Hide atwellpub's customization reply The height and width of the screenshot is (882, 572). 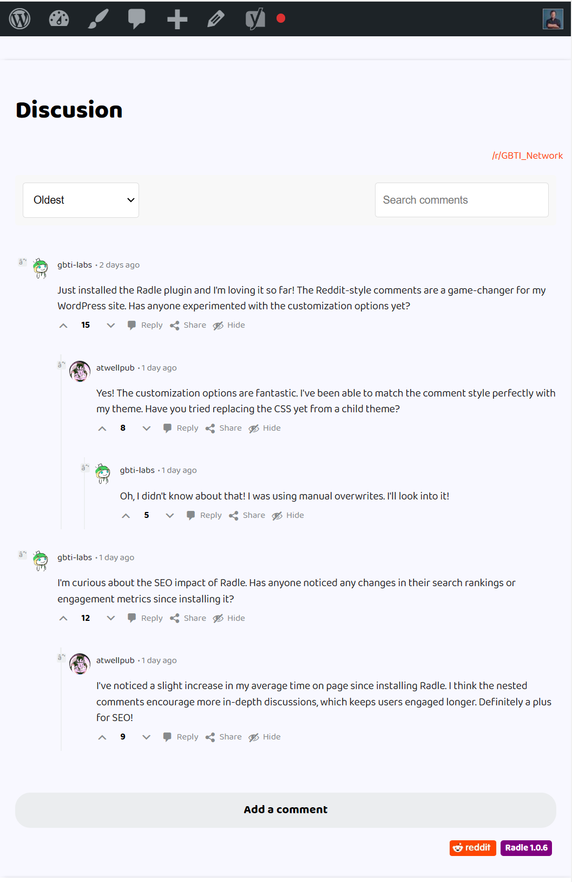[264, 428]
